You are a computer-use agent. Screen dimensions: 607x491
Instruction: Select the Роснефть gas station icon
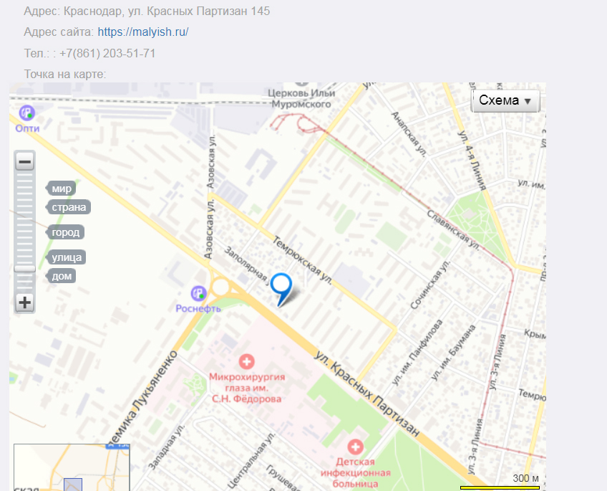(x=198, y=293)
